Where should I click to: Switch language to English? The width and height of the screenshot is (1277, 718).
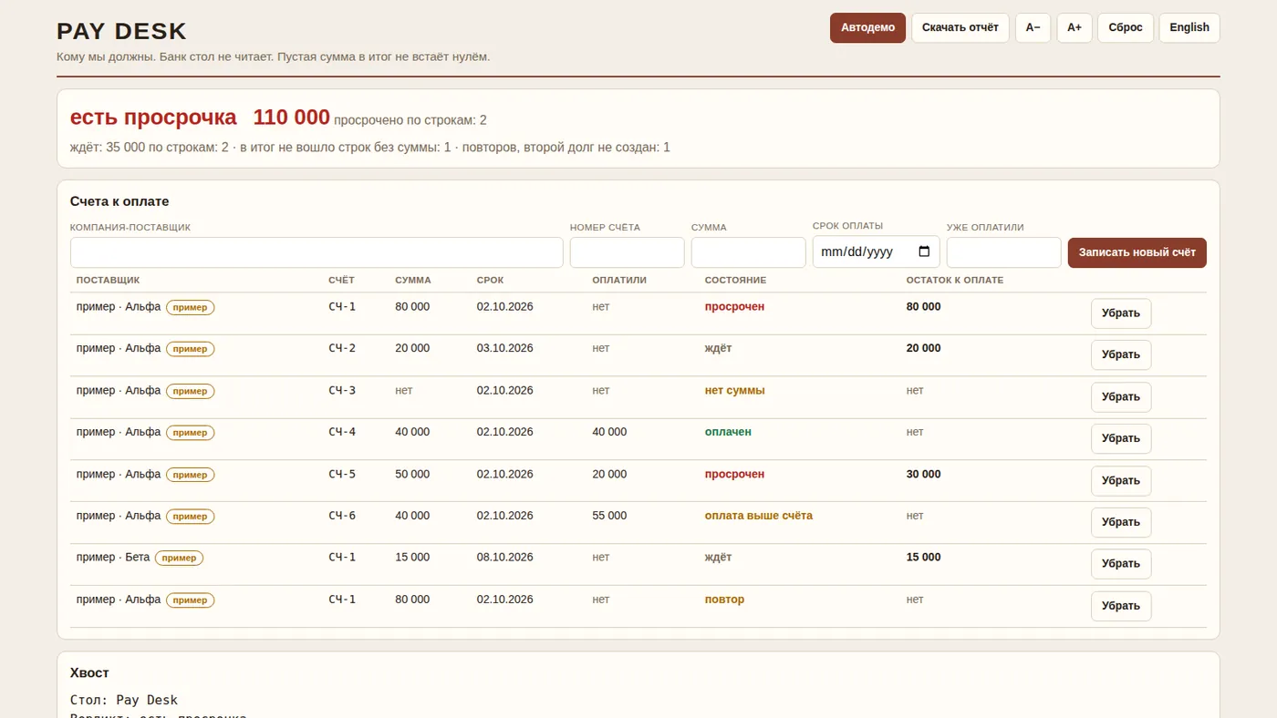1189,27
